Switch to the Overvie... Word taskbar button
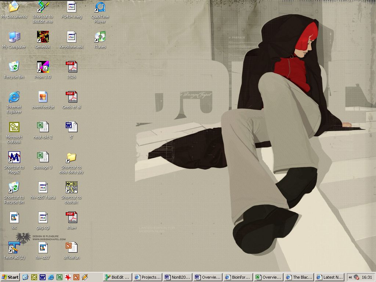This screenshot has width=376, height=282. coord(208,277)
